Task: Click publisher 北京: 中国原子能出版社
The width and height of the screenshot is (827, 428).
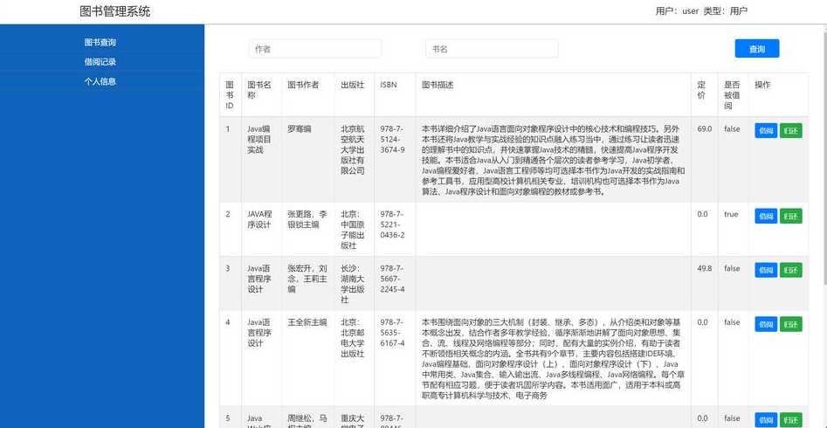Action: coord(352,230)
